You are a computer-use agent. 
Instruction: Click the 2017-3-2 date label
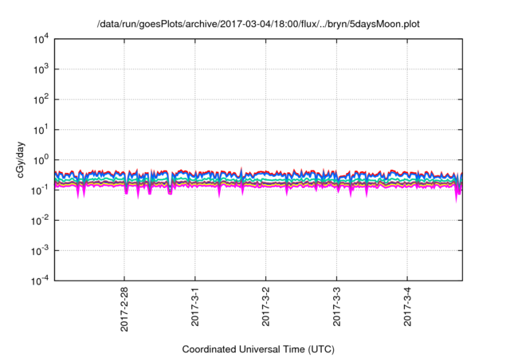click(x=265, y=307)
